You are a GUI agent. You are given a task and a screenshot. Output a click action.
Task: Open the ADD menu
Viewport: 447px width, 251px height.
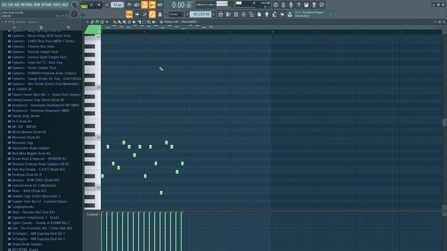[17, 5]
